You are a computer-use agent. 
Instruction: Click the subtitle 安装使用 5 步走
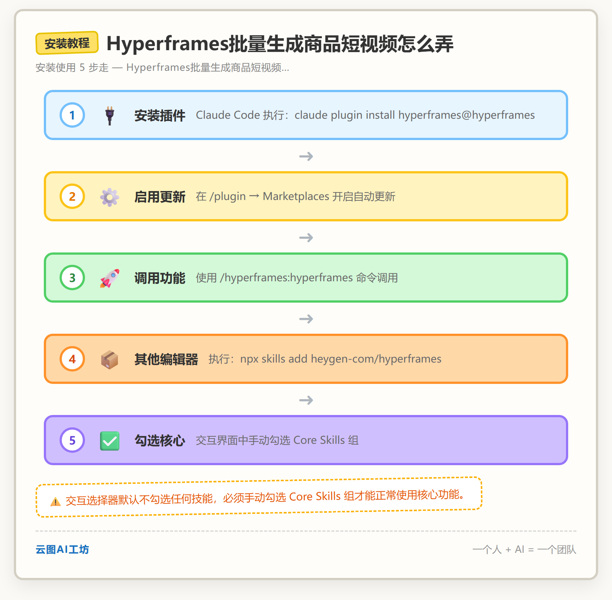(x=72, y=68)
